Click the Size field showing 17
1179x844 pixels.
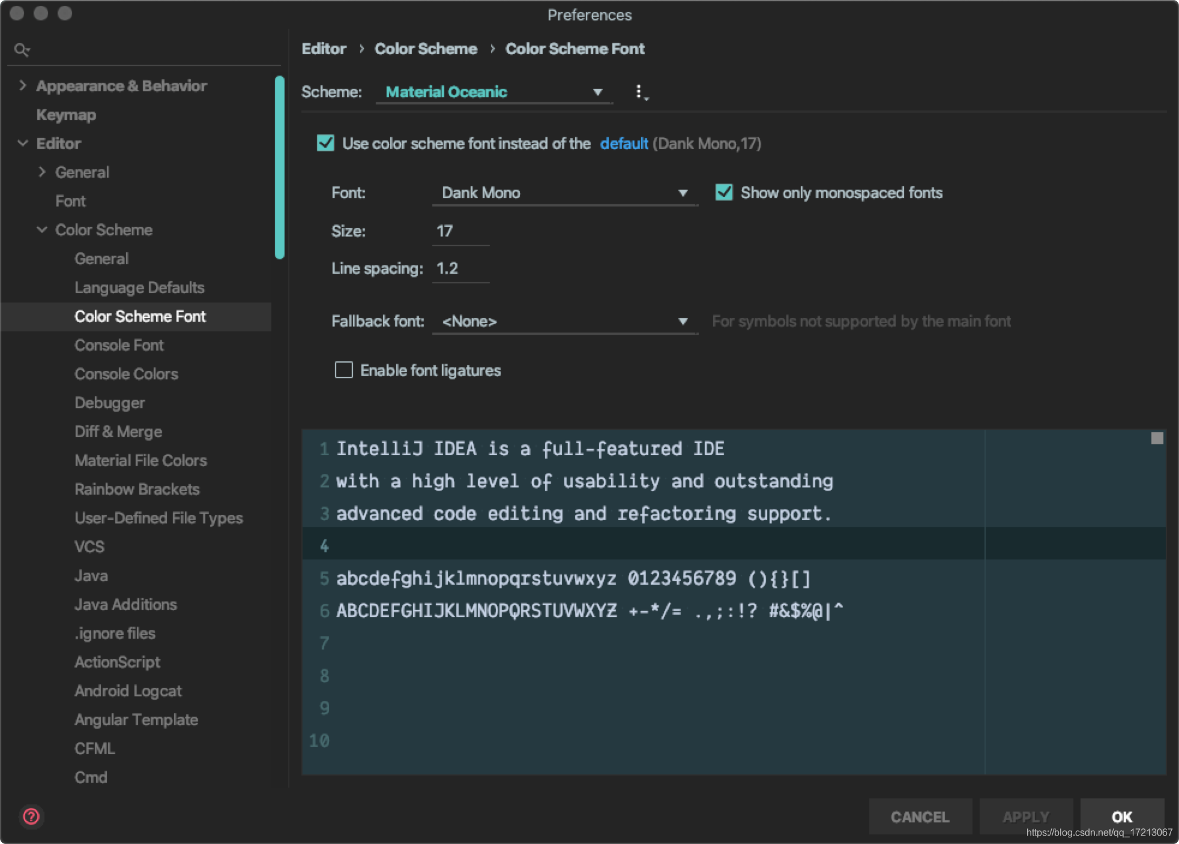coord(460,231)
